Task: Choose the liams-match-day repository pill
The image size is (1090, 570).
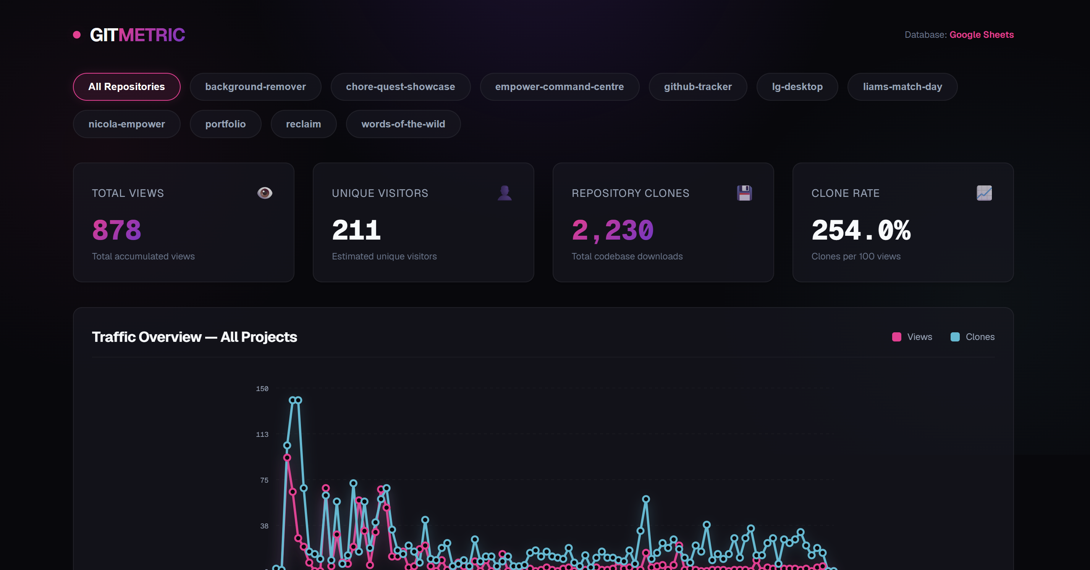Action: coord(902,87)
